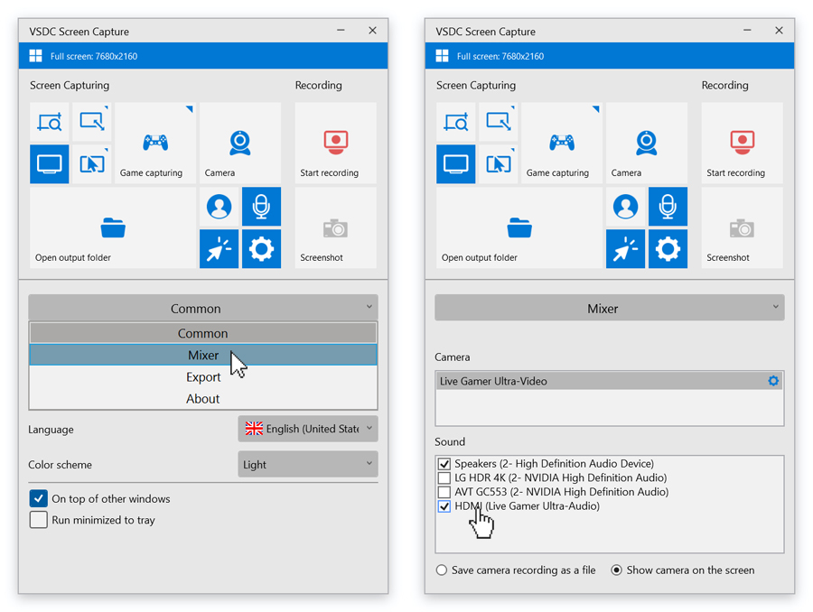Start recording from the left window
Image resolution: width=813 pixels, height=612 pixels.
[x=335, y=144]
